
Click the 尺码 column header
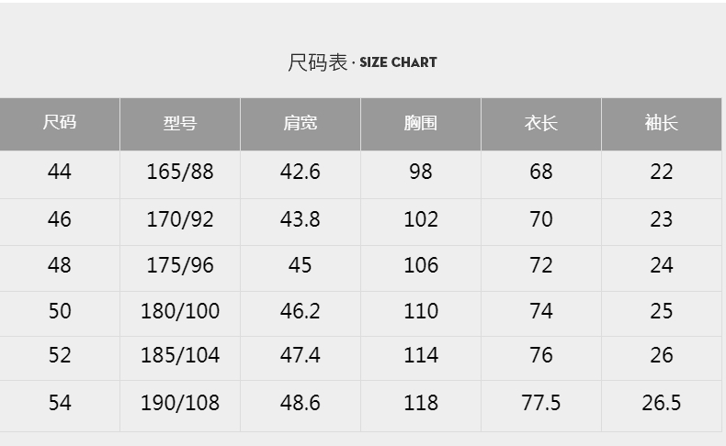[59, 123]
